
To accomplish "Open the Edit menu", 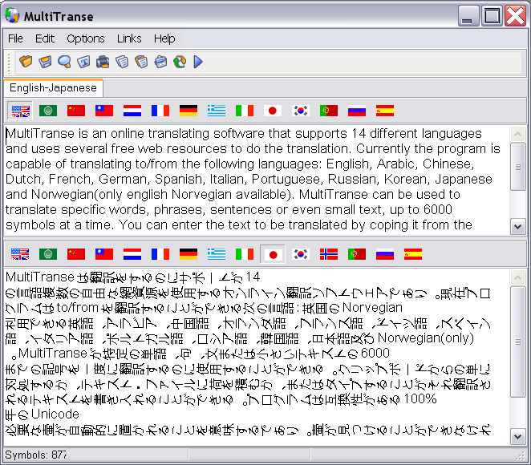I will coord(45,38).
